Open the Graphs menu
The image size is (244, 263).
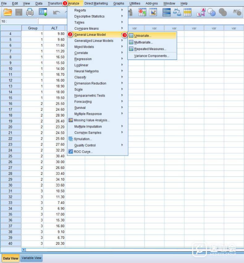[119, 3]
